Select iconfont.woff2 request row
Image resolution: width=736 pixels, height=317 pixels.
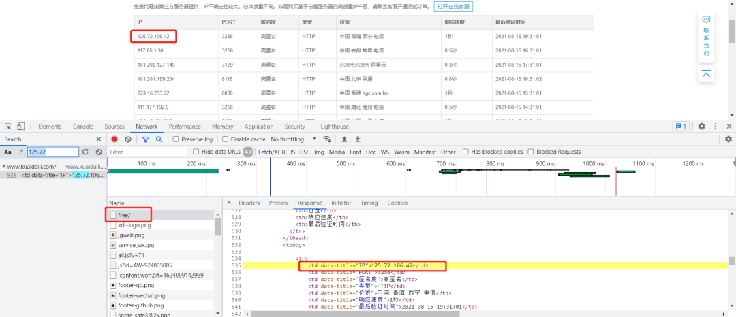[160, 276]
